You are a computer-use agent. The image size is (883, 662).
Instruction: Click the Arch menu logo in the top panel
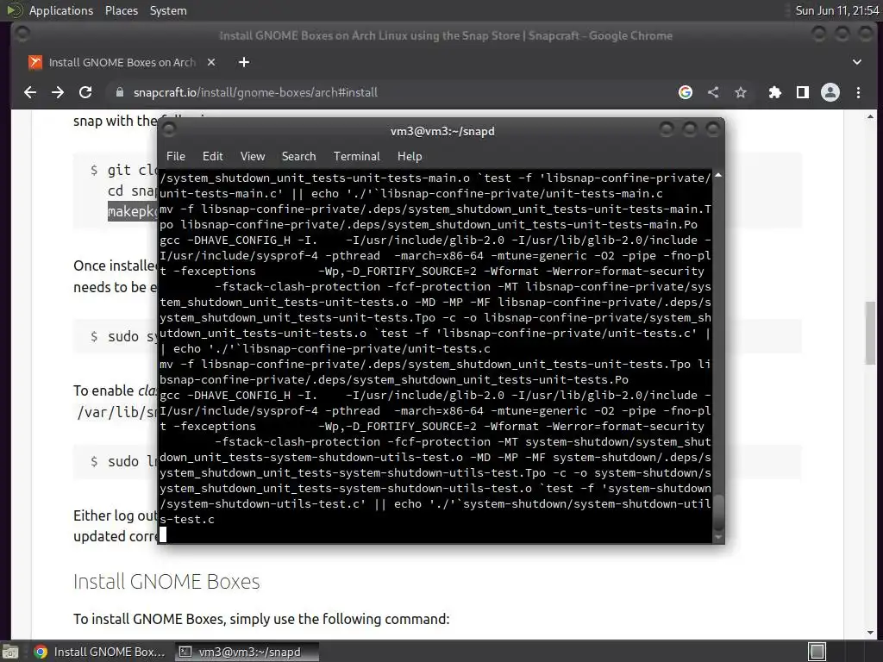(x=14, y=10)
